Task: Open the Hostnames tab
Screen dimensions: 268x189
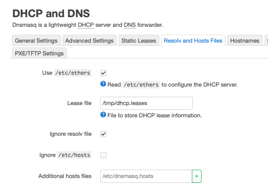Action: pos(245,41)
